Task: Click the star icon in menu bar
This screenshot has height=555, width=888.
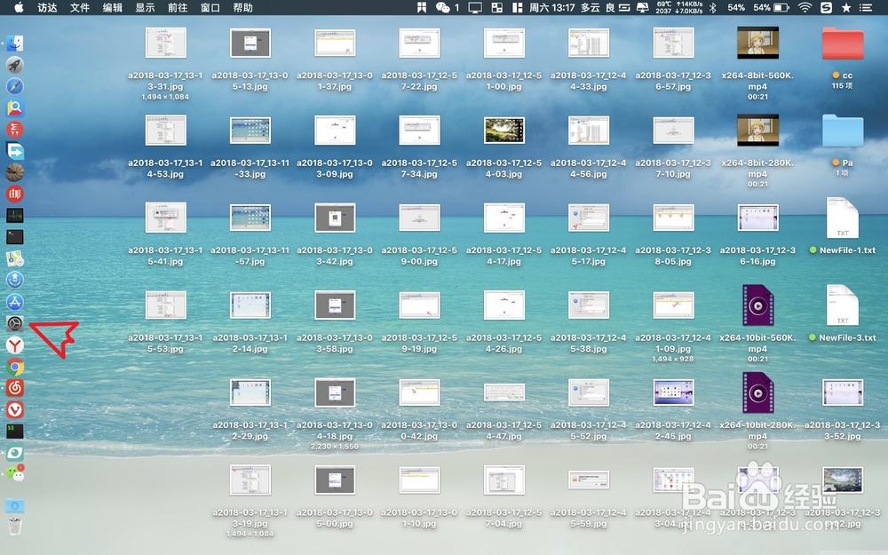Action: tap(846, 7)
